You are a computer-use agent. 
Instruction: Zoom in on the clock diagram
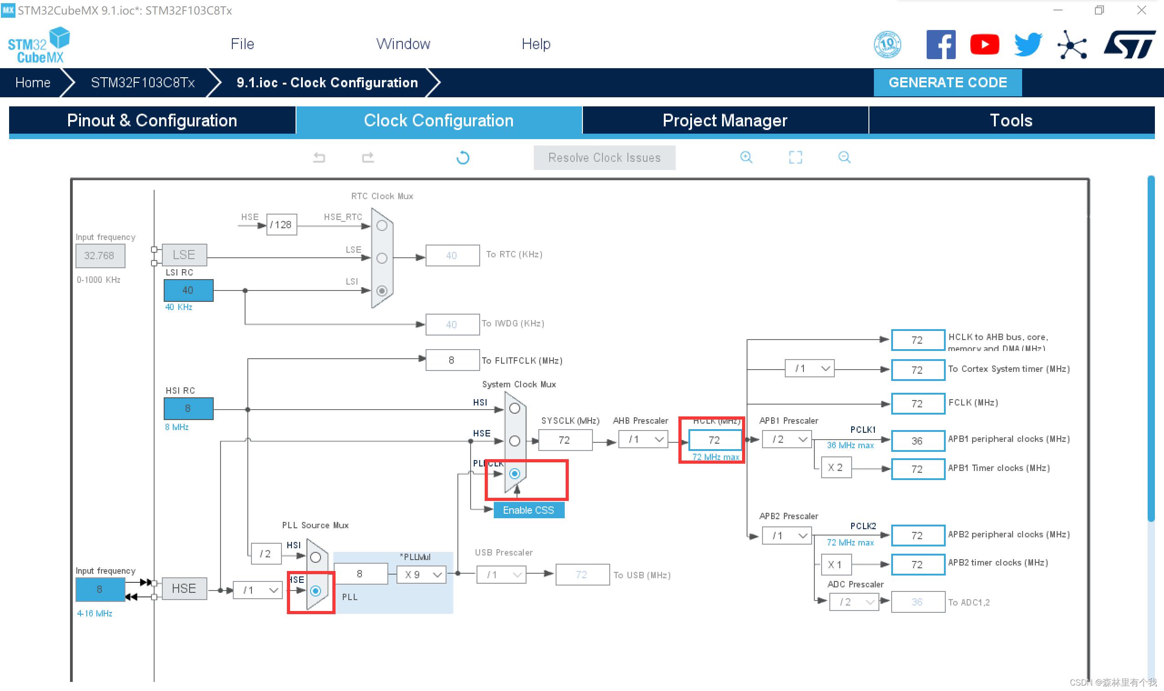746,157
